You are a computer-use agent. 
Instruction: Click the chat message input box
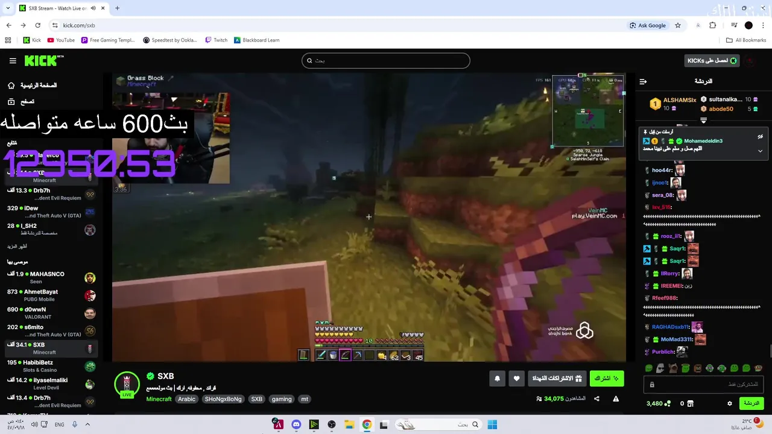(x=703, y=385)
